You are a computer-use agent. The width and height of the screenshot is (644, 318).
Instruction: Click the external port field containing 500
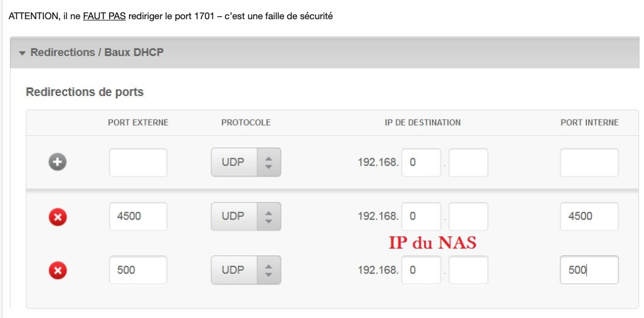[x=138, y=270]
